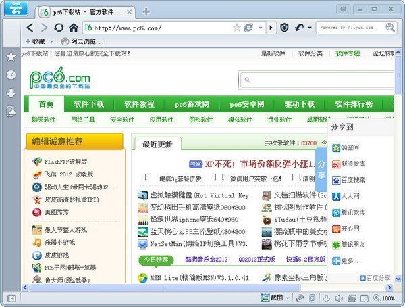This screenshot has width=405, height=307.
Task: Bookmark page with address bar star
Action: coord(236,28)
